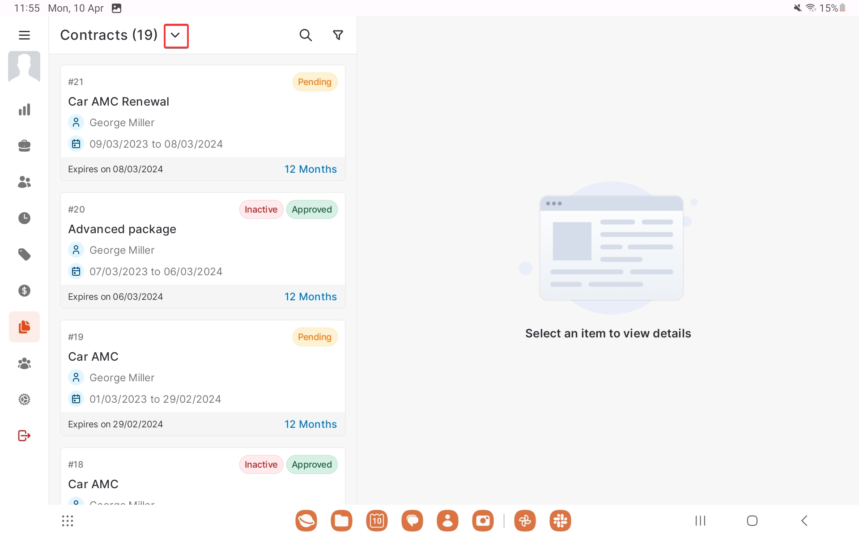
Task: Tap the Pending badge on contract #21
Action: [315, 82]
